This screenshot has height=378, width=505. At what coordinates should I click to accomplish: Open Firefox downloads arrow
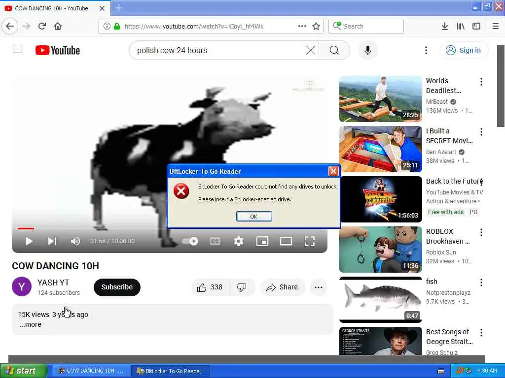pyautogui.click(x=445, y=26)
